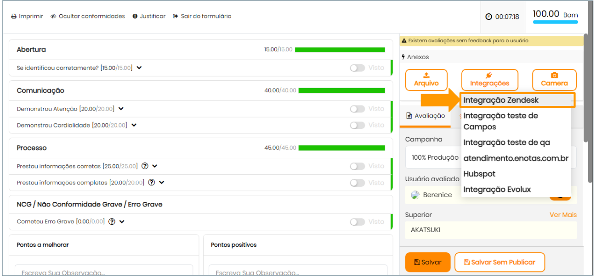The width and height of the screenshot is (596, 278).
Task: Click the help icon beside Cometeu Erro Grave
Action: 112,222
